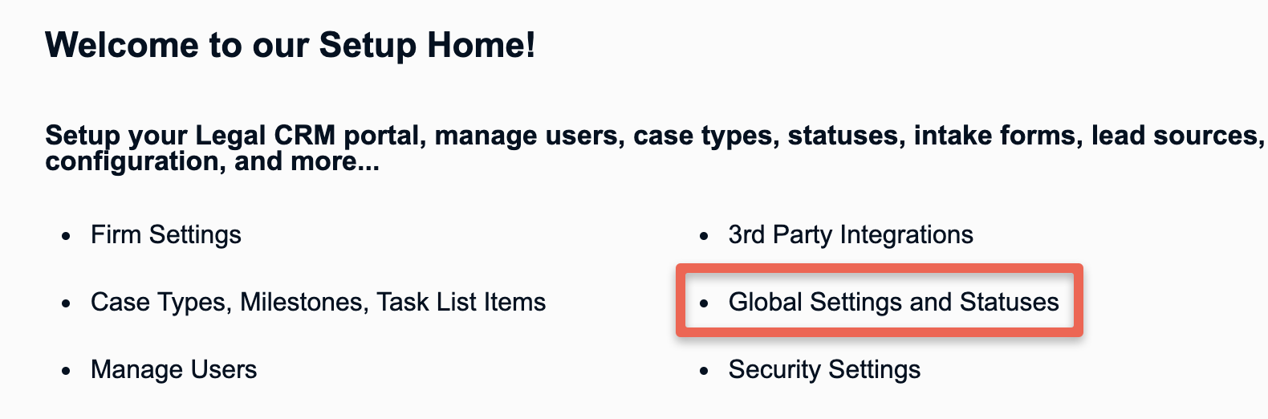
Task: Click the words 'case types' in description
Action: [x=704, y=136]
